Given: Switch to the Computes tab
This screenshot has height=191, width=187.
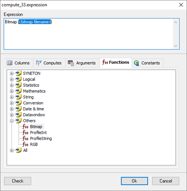Looking at the screenshot, I should 49,63.
